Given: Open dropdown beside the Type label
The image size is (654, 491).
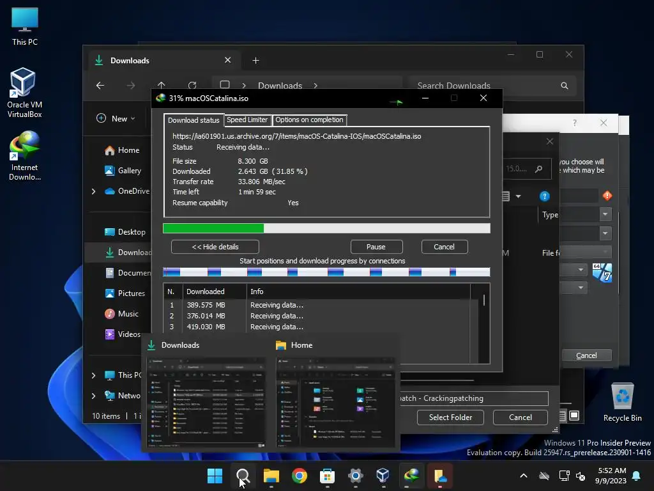Looking at the screenshot, I should [x=605, y=214].
